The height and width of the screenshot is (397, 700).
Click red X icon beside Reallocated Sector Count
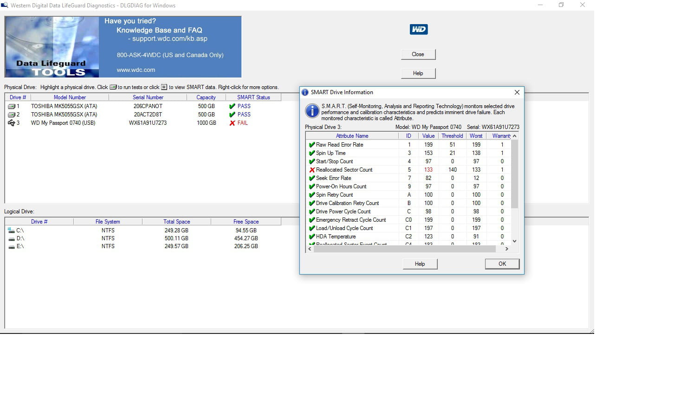tap(312, 170)
